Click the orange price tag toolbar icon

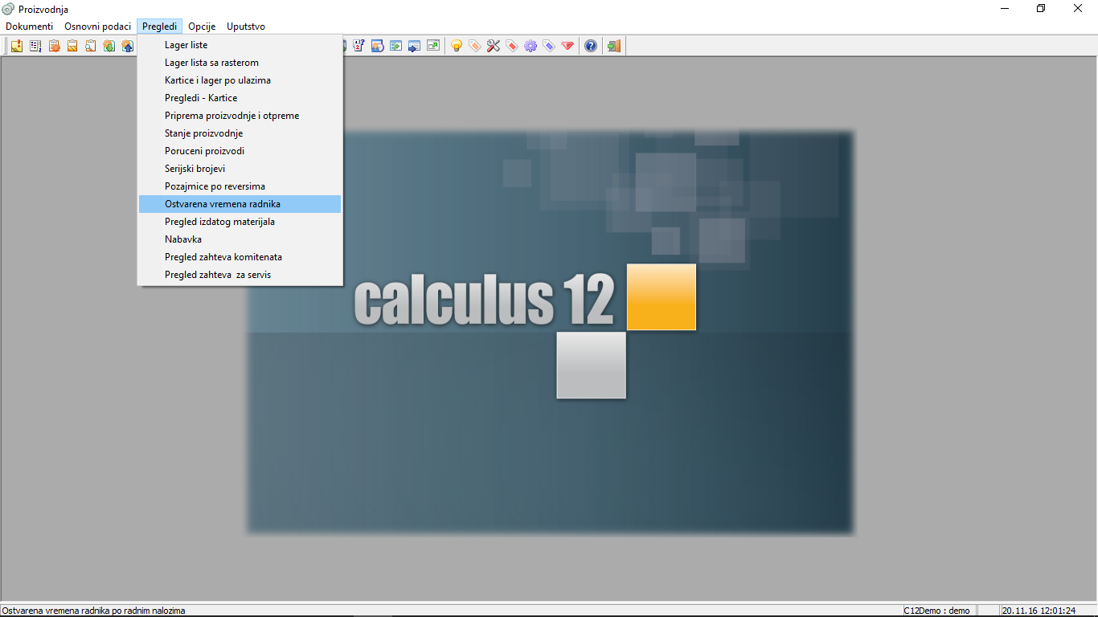(475, 46)
